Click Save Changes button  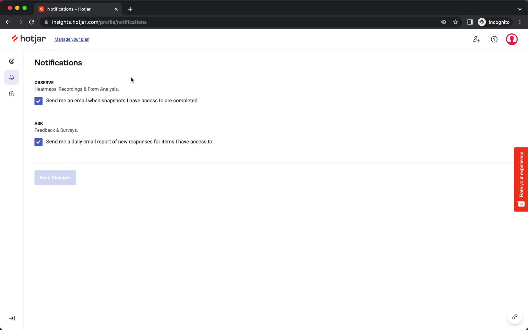55,178
